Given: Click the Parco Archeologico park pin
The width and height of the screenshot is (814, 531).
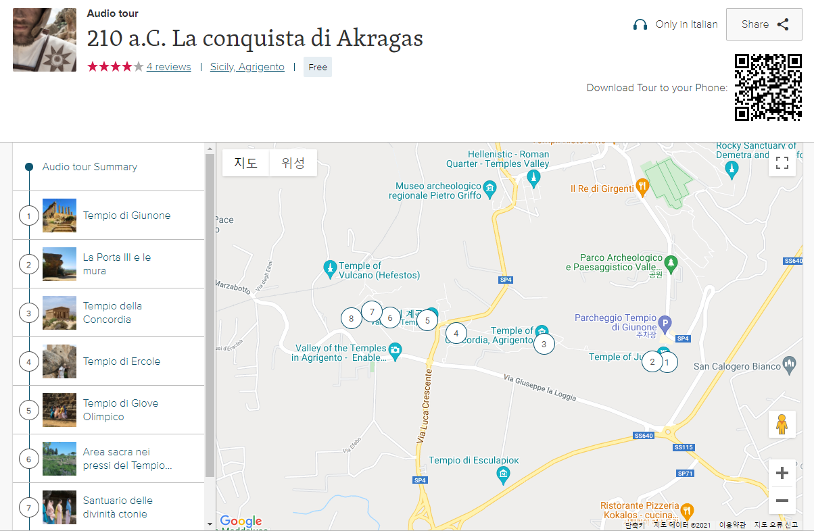Looking at the screenshot, I should tap(671, 263).
